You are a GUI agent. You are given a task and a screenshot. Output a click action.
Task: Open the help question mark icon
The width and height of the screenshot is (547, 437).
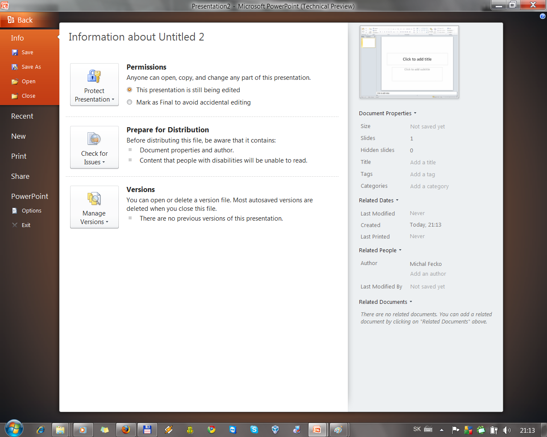542,16
